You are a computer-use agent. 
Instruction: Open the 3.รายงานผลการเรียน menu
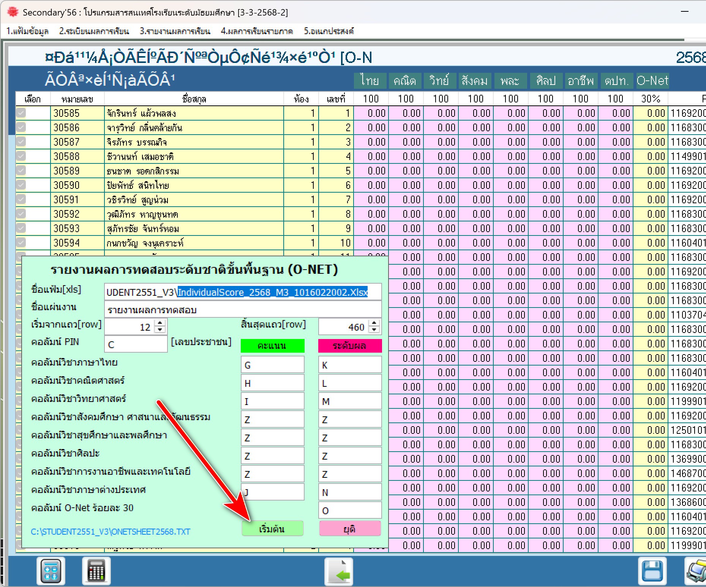(x=175, y=31)
